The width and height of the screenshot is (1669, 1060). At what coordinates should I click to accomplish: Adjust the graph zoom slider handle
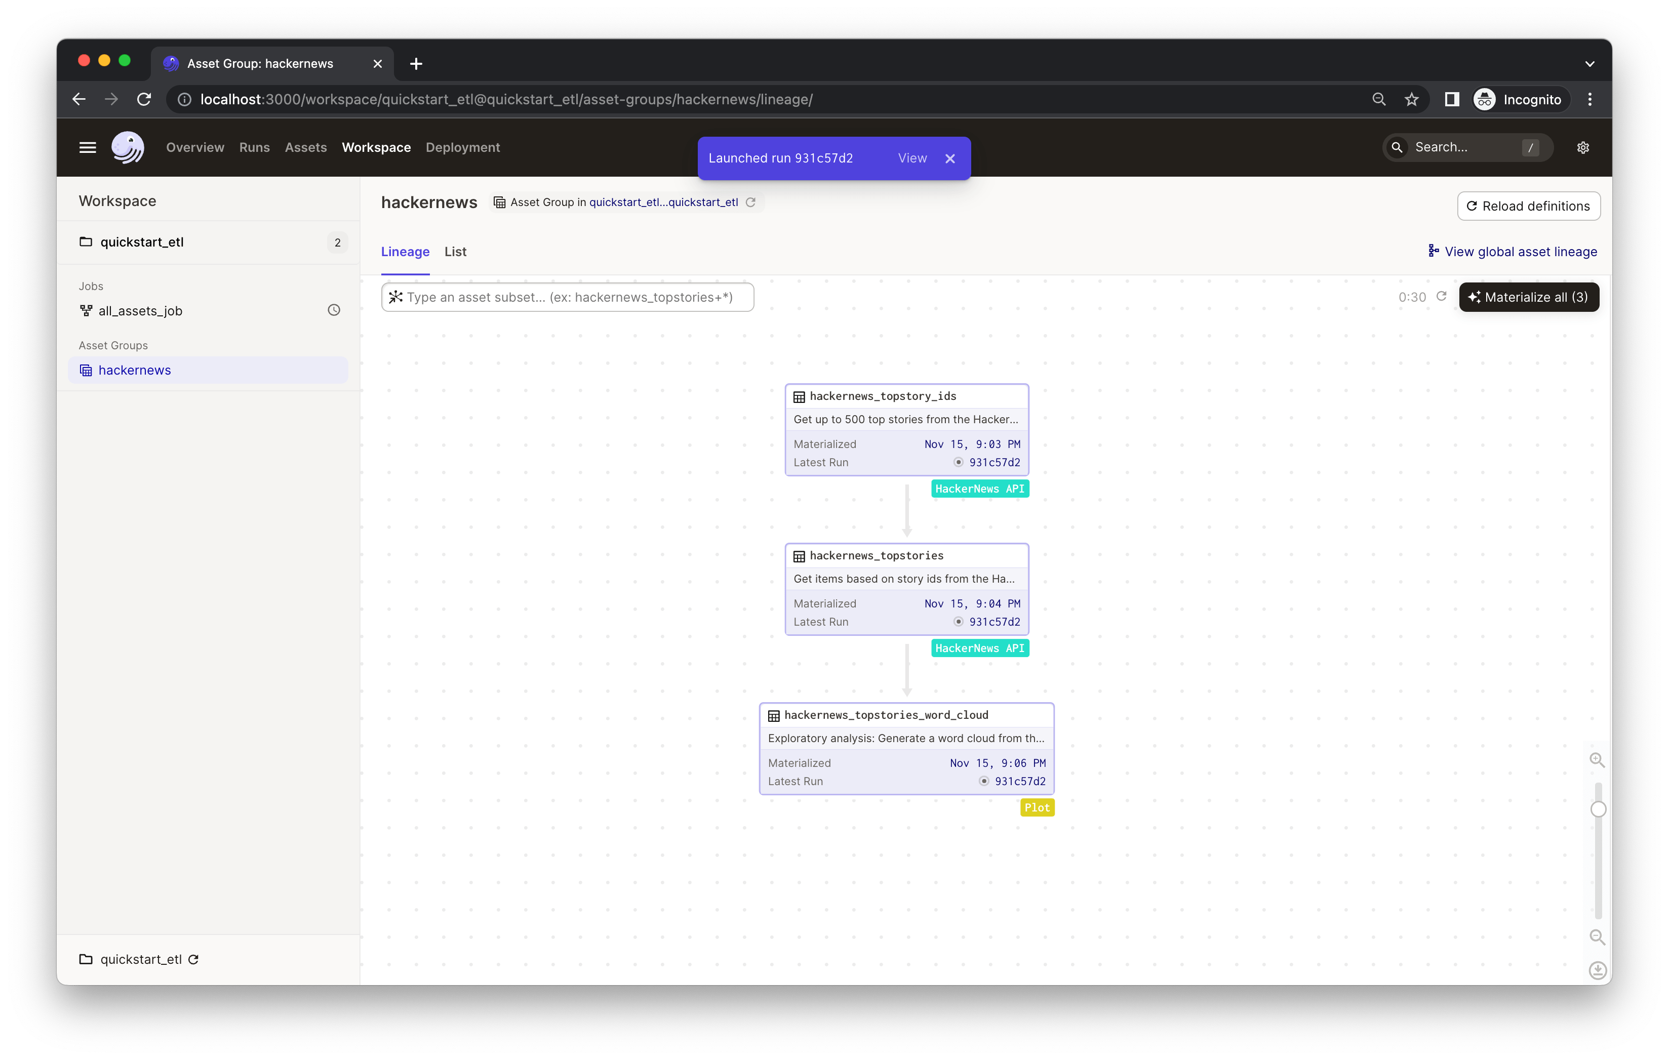1598,809
